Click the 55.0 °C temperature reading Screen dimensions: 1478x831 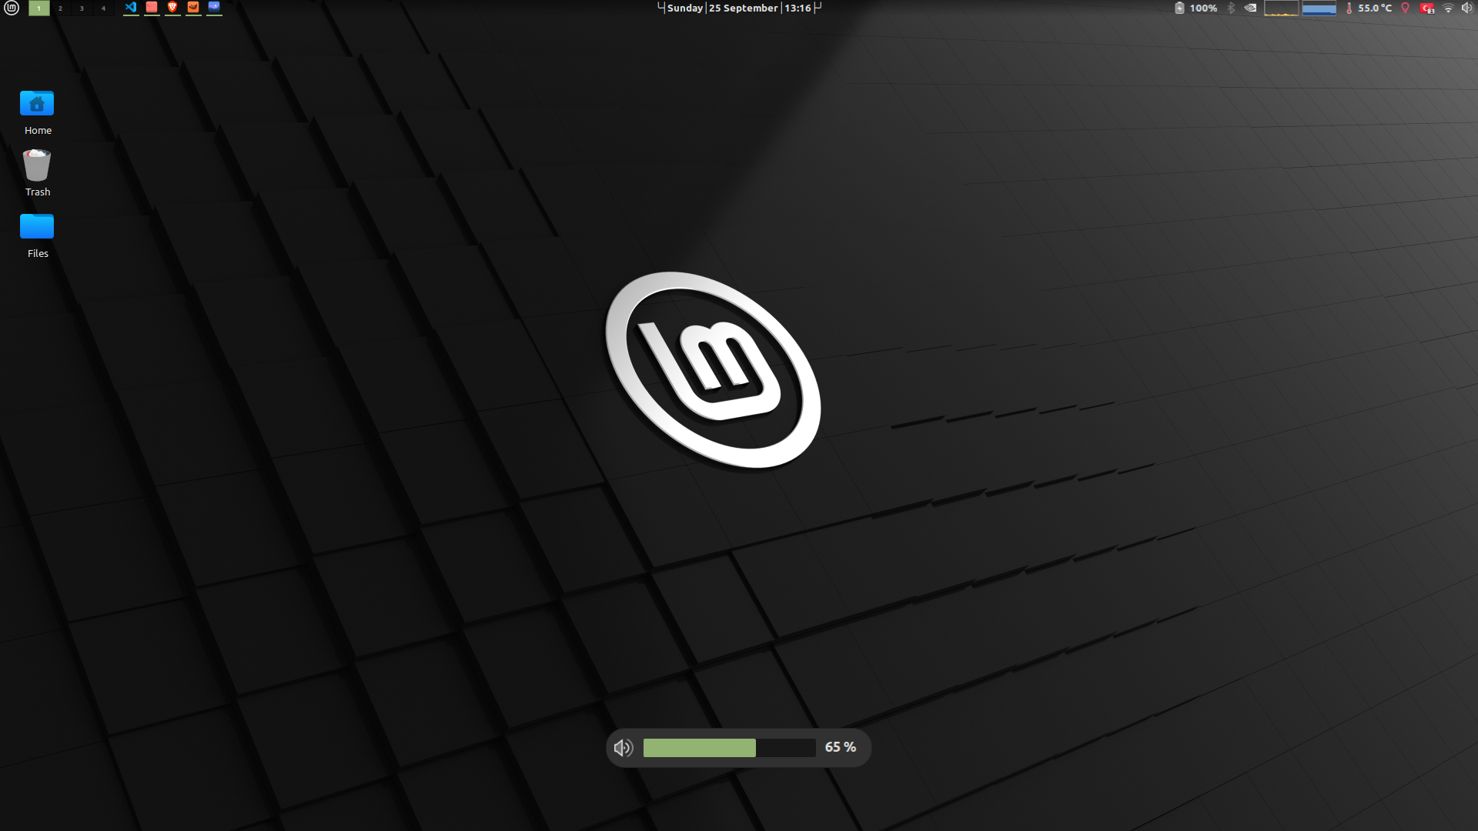[1375, 8]
